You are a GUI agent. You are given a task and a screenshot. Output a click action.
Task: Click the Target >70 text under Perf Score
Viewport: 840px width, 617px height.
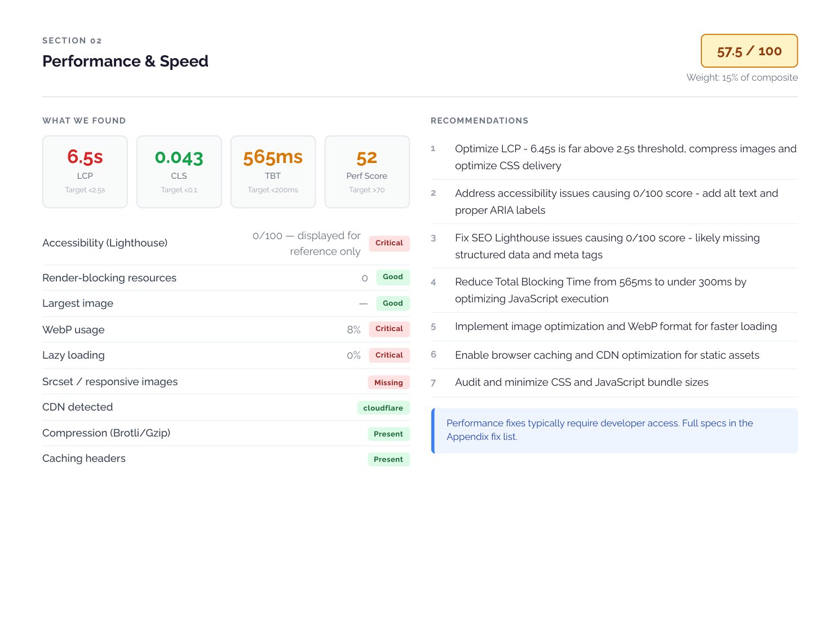pyautogui.click(x=367, y=190)
